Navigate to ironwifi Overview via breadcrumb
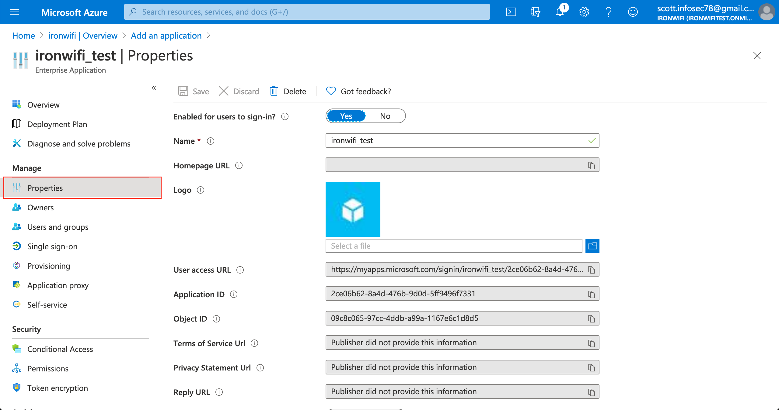 pyautogui.click(x=83, y=36)
